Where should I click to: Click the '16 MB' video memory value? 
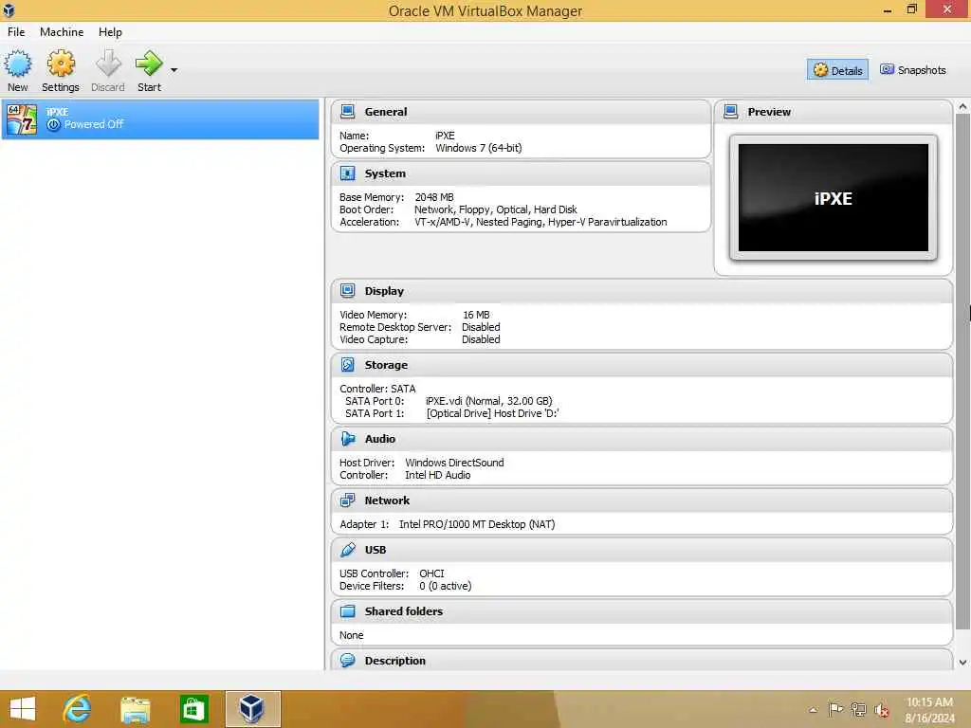coord(476,315)
